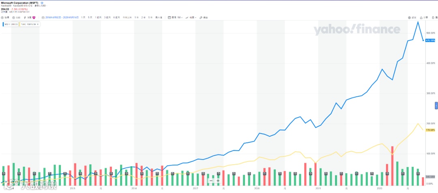
Task: Remove the ^IXIC comparison with X
Action: pos(38,24)
